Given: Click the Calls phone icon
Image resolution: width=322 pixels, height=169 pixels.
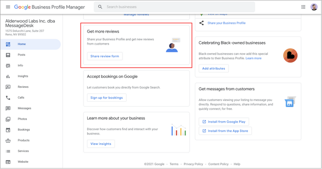Looking at the screenshot, I should pos(8,98).
